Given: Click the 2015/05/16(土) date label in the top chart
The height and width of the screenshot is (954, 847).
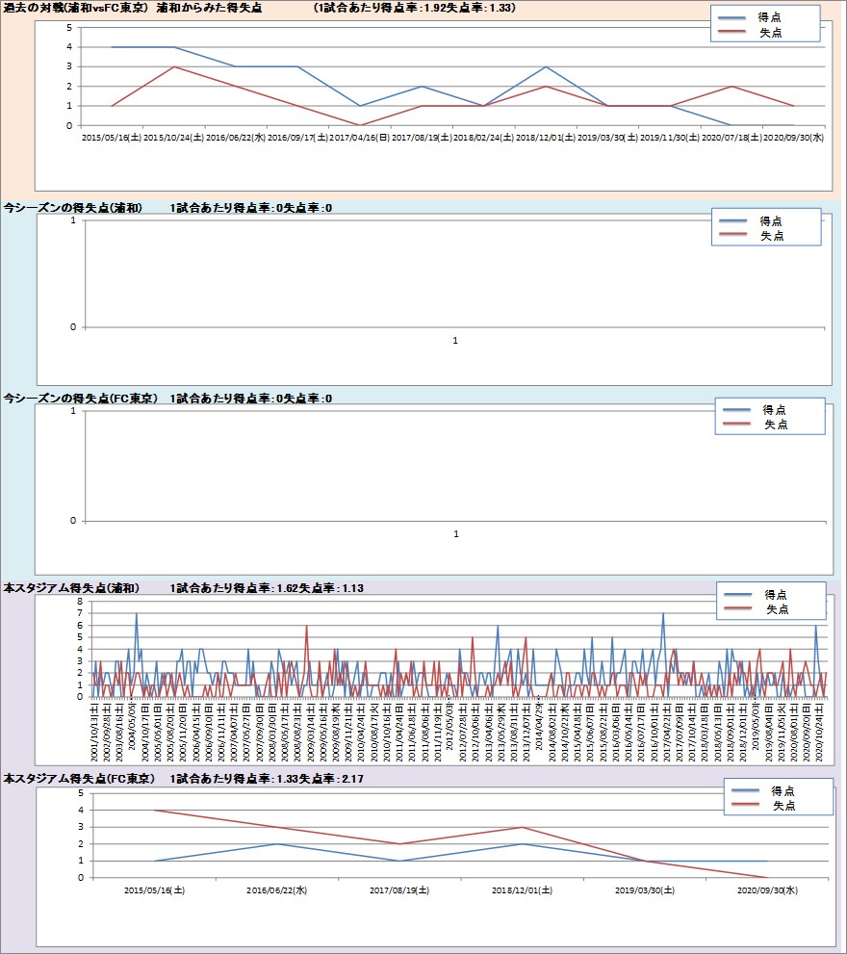Looking at the screenshot, I should (112, 138).
